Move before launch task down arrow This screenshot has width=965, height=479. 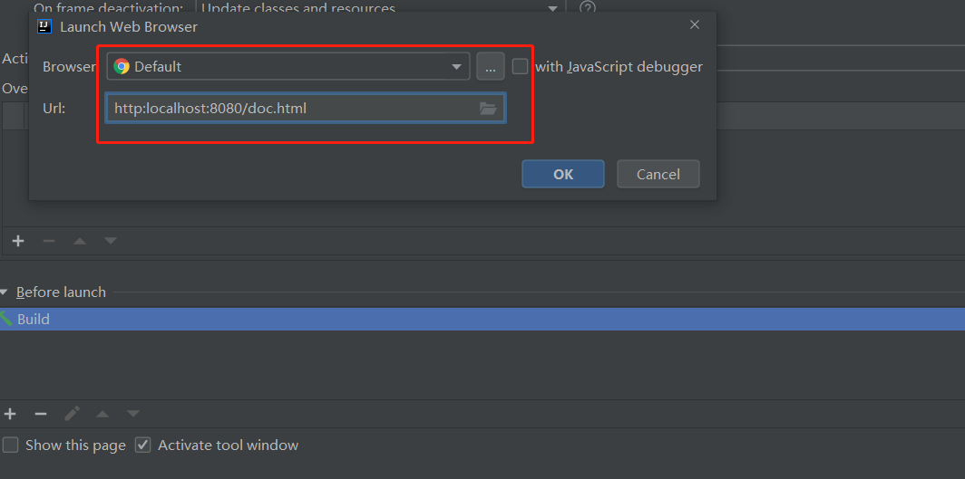click(x=133, y=415)
